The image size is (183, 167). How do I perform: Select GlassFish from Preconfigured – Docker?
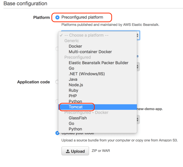click(78, 118)
